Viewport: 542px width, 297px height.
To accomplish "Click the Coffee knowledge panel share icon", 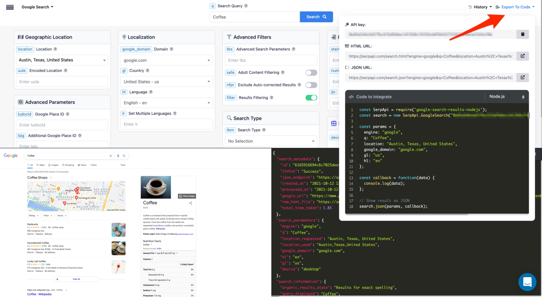I will (191, 203).
